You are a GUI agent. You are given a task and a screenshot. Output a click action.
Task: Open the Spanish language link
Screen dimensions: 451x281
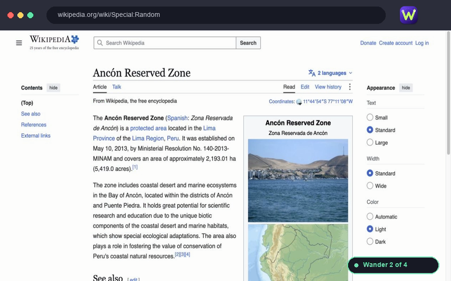(177, 118)
